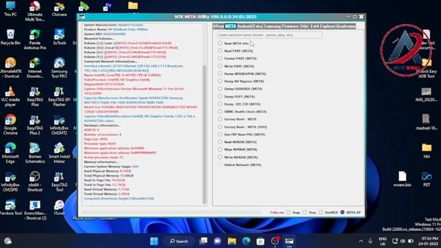Launch Panda Antivirus Pro icon
Viewport: 441px width, 248px height.
[35, 40]
